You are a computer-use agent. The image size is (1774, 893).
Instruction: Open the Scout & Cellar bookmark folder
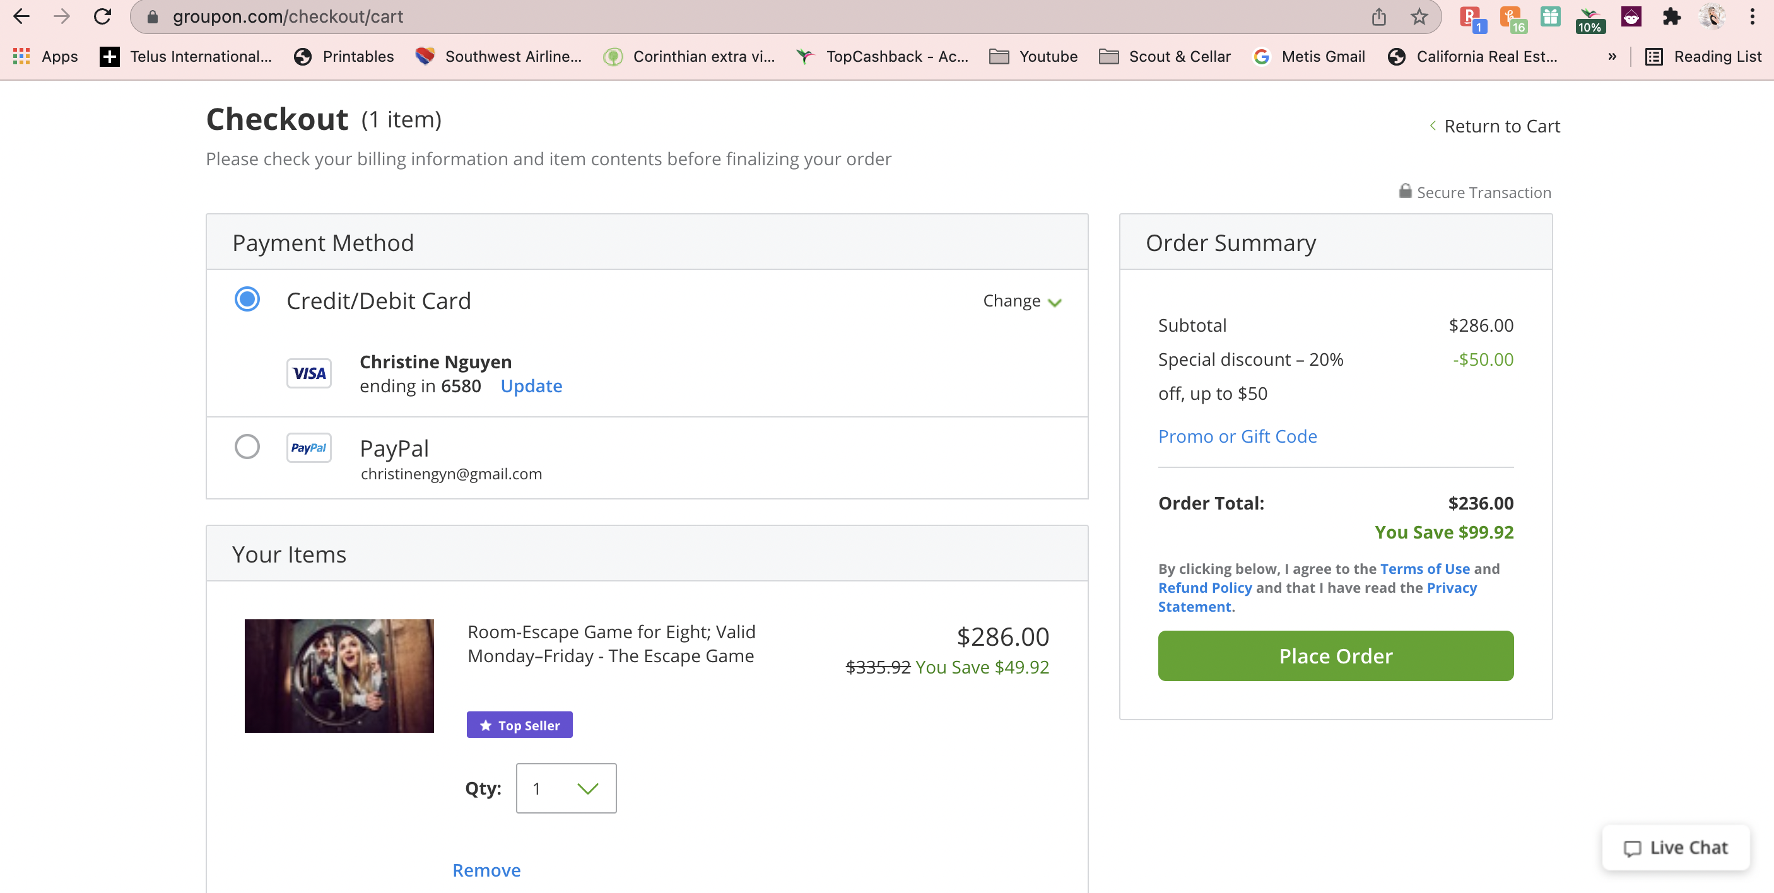tap(1165, 57)
